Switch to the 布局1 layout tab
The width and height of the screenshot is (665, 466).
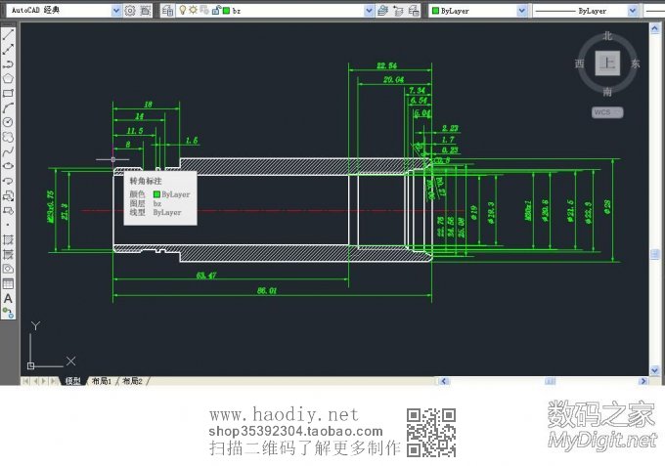pos(102,381)
